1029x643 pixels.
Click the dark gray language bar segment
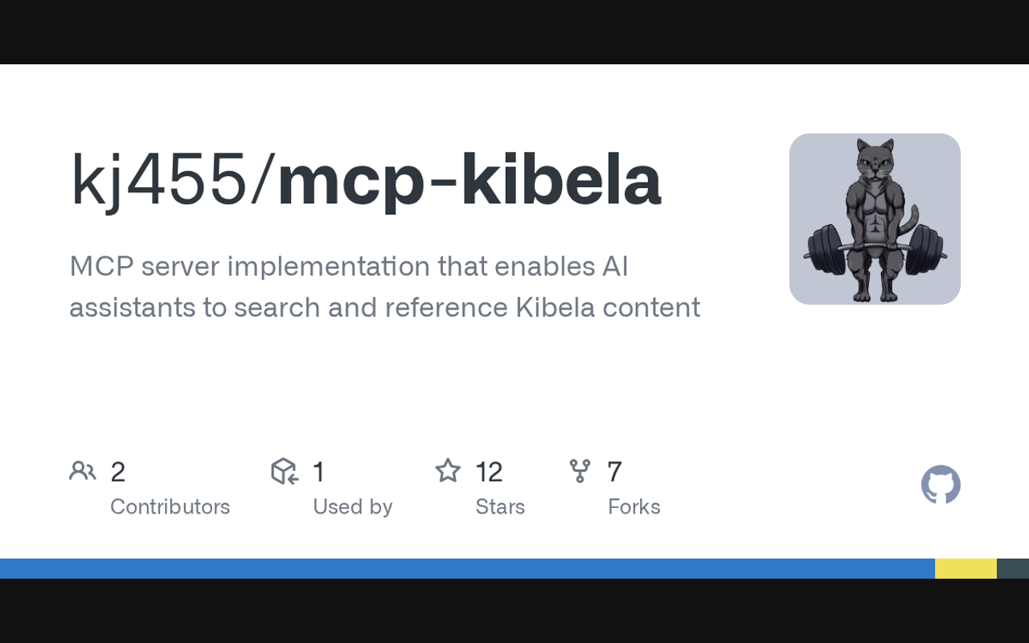click(x=1013, y=568)
